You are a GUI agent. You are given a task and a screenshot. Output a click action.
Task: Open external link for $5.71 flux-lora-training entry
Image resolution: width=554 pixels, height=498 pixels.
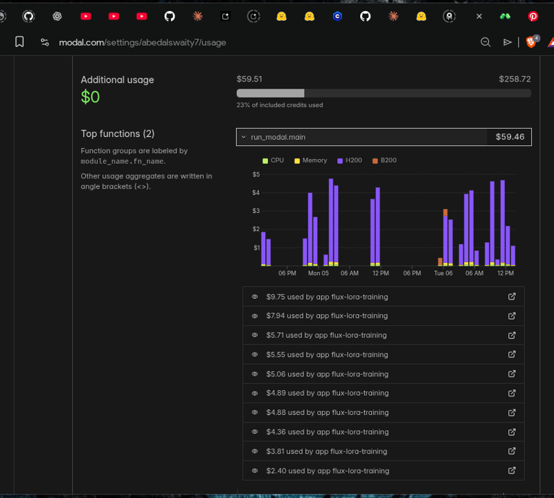[x=512, y=335]
